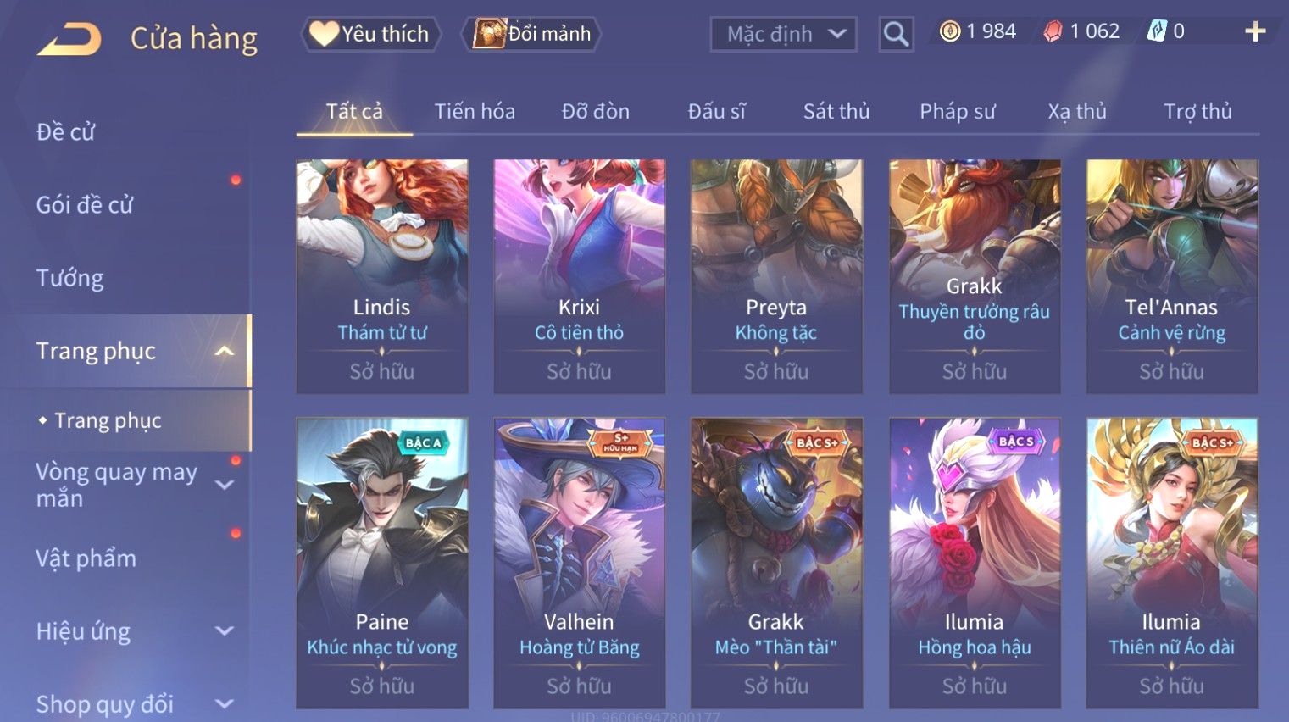
Task: Tap the gold coin balance icon
Action: point(949,31)
